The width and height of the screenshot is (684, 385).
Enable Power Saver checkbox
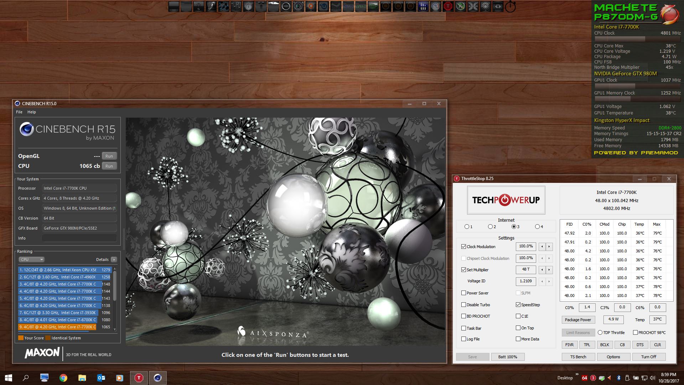(463, 293)
